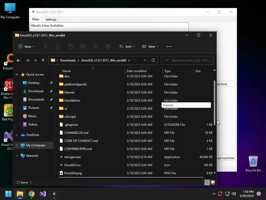
Task: Click the Paste clipboard icon
Action: (71, 46)
